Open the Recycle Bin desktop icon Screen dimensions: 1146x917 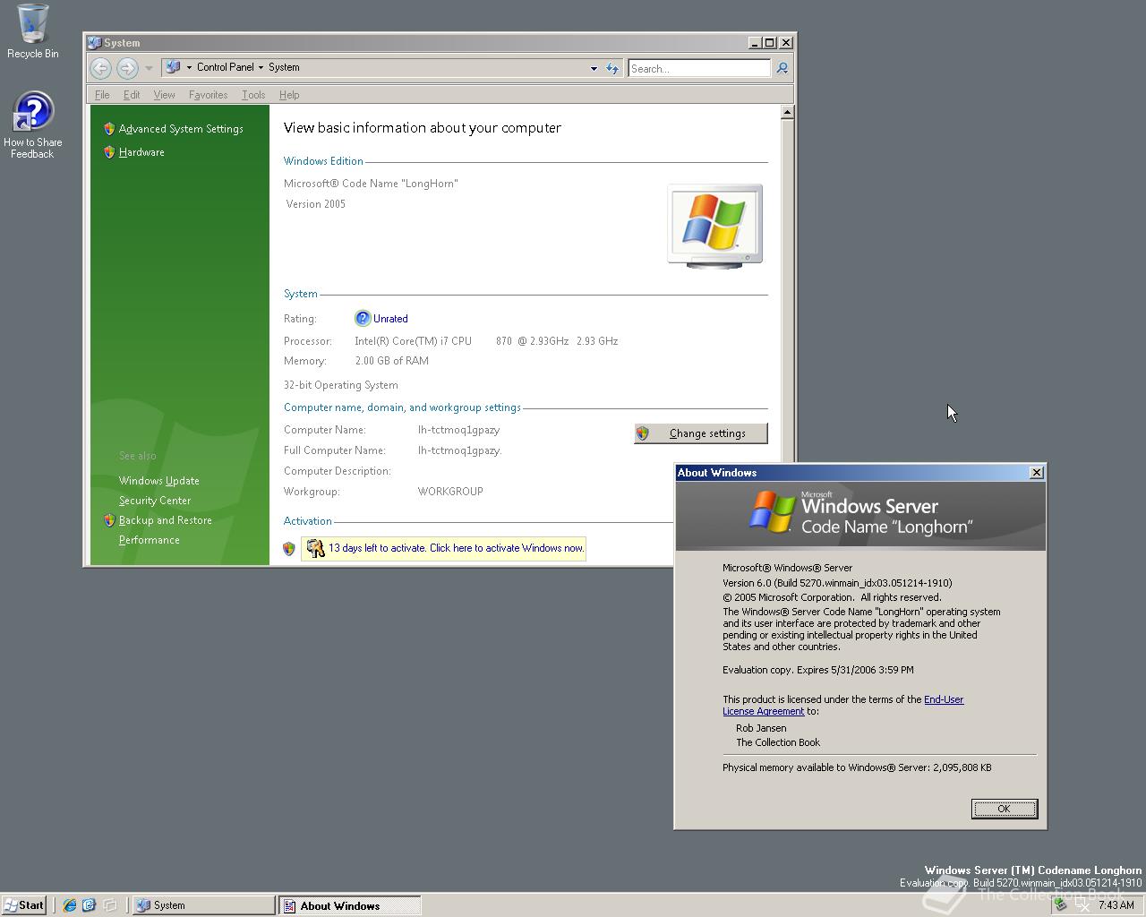33,31
